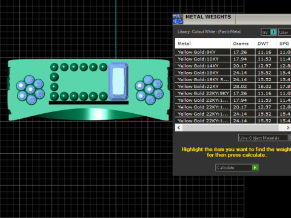Click the SPG column header

click(x=284, y=44)
